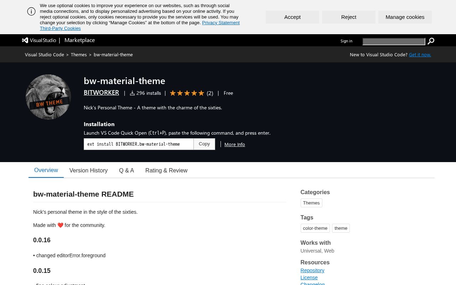The width and height of the screenshot is (456, 285).
Task: Click the 'Get it now.' link
Action: tap(420, 55)
